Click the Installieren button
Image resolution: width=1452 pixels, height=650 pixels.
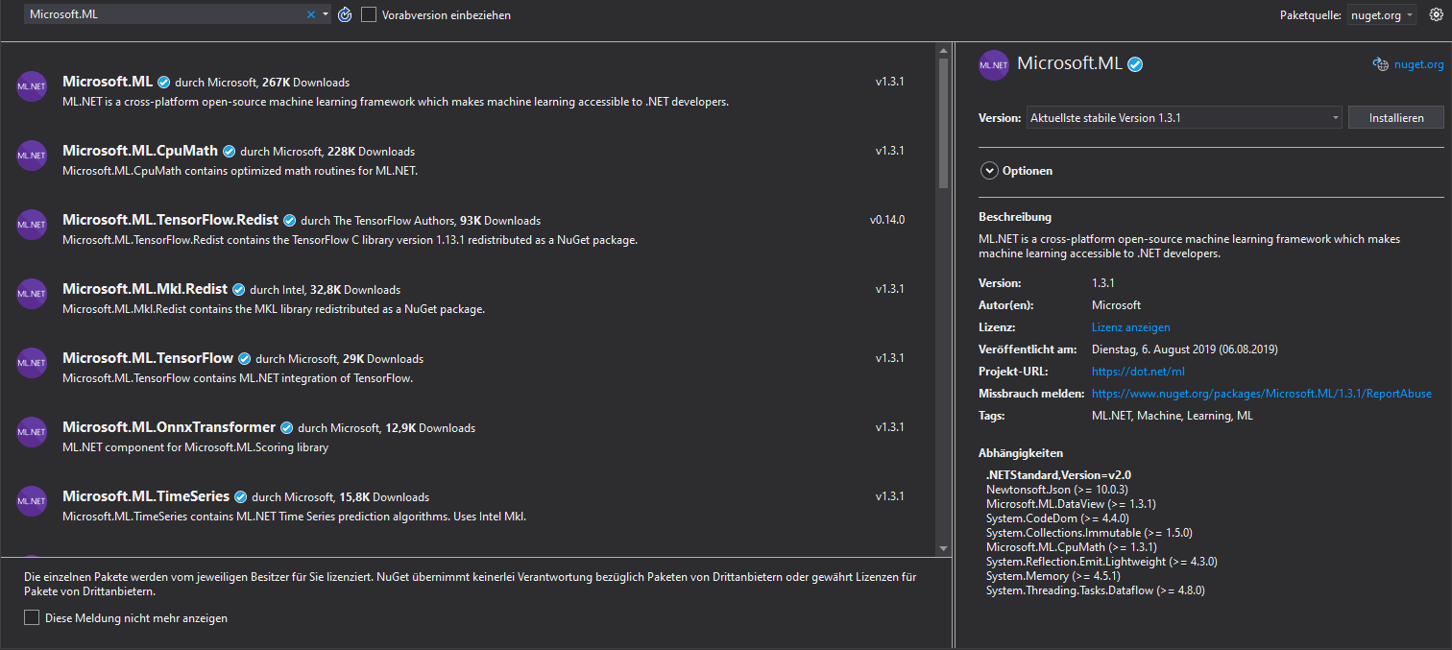tap(1395, 116)
